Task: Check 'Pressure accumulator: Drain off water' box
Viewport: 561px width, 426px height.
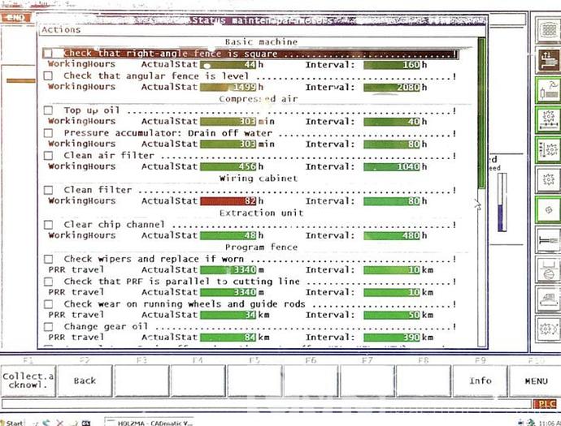Action: [48, 133]
